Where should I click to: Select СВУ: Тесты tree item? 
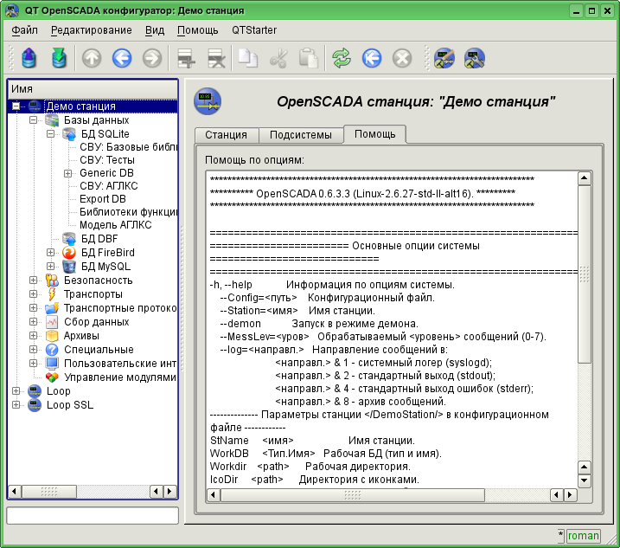coord(107,160)
